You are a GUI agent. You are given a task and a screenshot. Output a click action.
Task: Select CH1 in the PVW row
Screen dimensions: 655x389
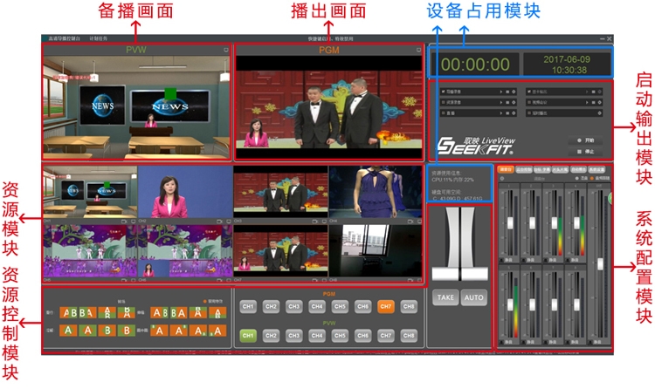(x=248, y=334)
